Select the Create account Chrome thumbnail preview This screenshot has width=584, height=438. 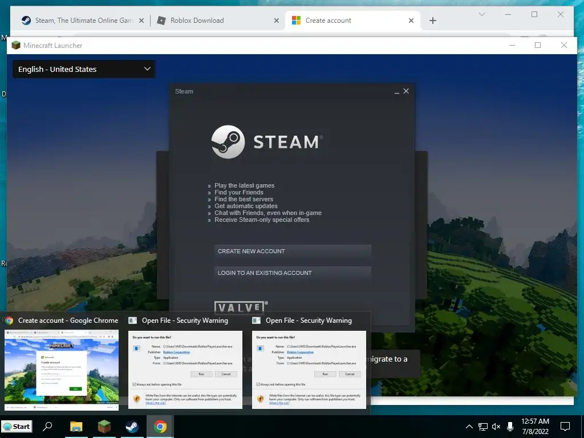pyautogui.click(x=62, y=370)
